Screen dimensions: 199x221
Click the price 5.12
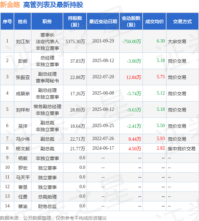[x=161, y=93]
